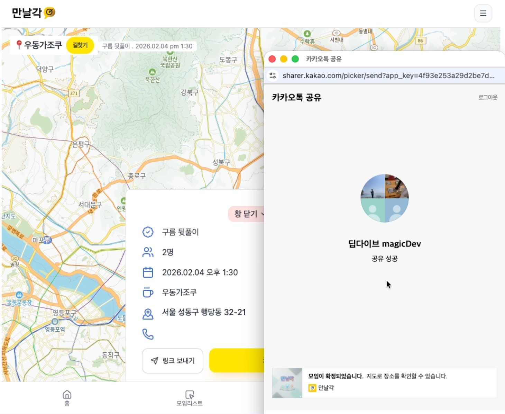
Task: Click the 카카오톡 공유 page heading
Action: [296, 98]
